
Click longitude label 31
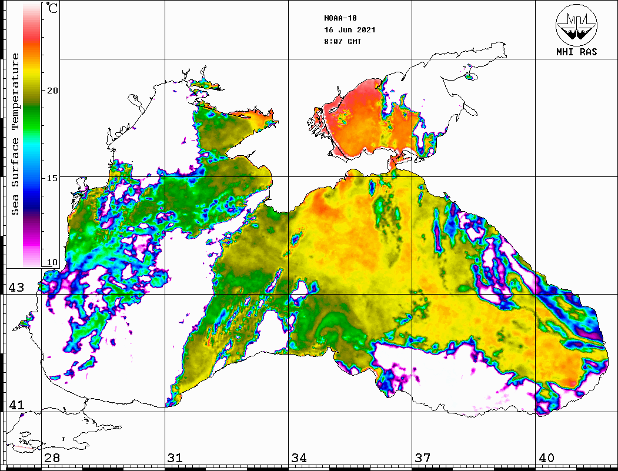175,458
